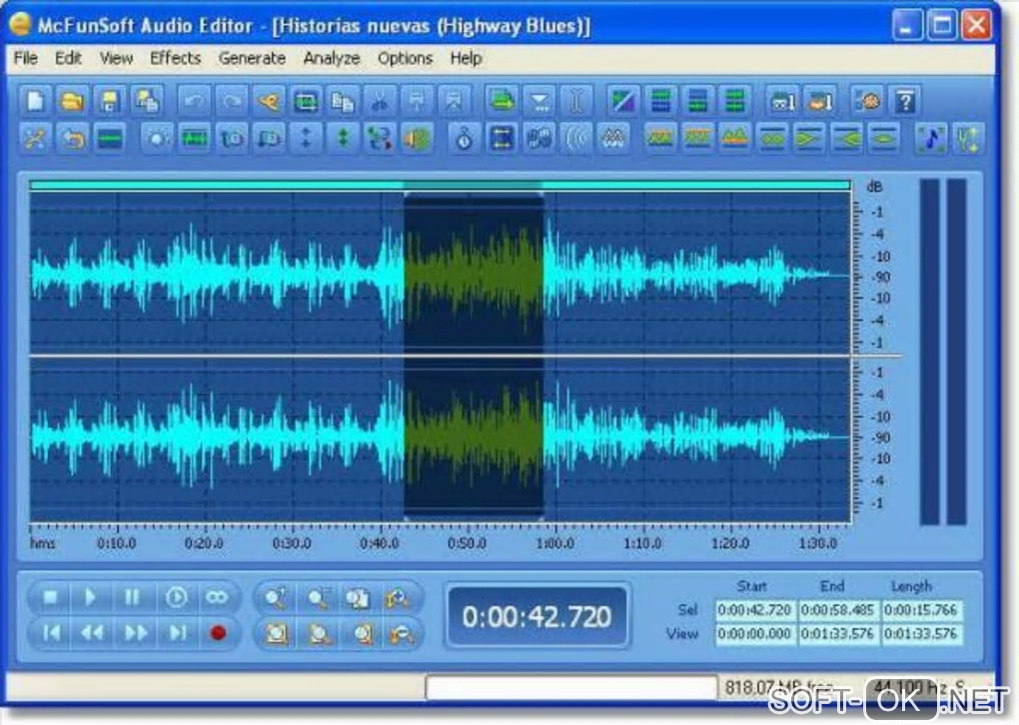Click the orange speaker amplify icon

[x=417, y=139]
